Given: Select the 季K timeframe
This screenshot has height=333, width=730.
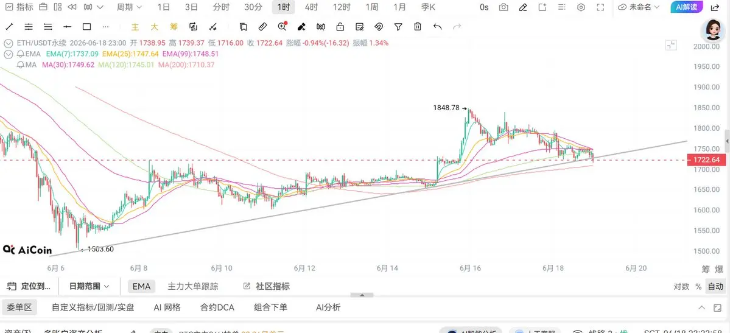Looking at the screenshot, I should [x=428, y=7].
